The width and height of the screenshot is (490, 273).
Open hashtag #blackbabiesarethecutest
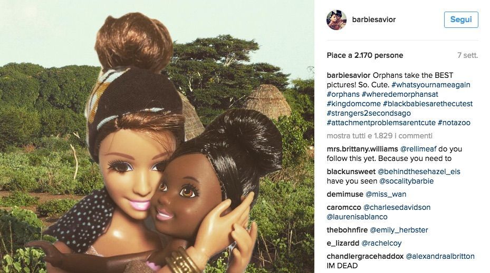[x=428, y=104]
